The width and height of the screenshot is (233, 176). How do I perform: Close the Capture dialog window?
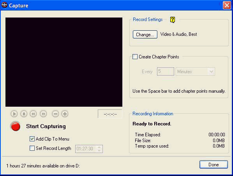click(227, 5)
